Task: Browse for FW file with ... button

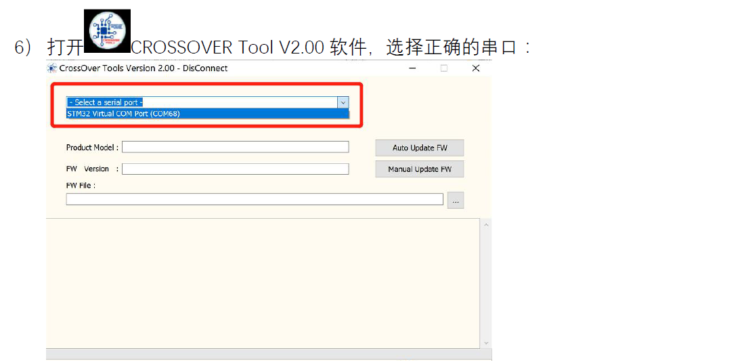Action: (x=456, y=200)
